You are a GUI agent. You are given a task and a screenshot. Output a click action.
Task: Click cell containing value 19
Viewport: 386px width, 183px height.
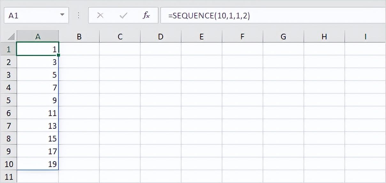[x=38, y=164]
